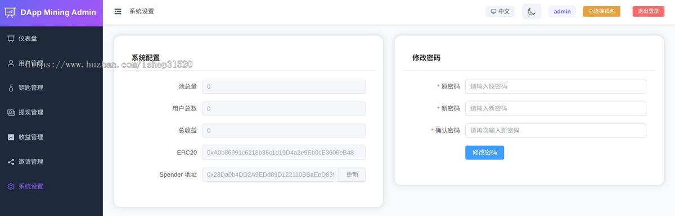The height and width of the screenshot is (216, 675).
Task: Click the 池总量 input field
Action: [283, 86]
